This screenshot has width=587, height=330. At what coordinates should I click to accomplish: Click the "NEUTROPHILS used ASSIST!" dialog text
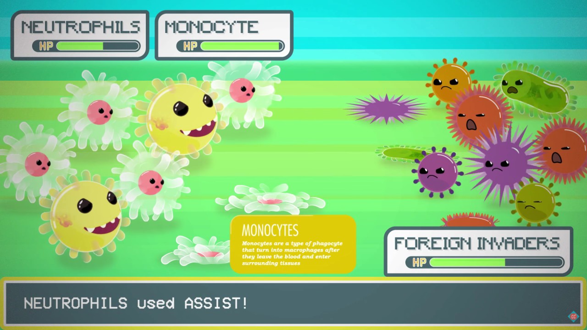tap(136, 303)
